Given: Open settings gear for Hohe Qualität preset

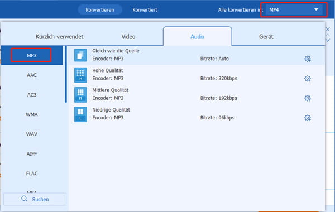Looking at the screenshot, I should [308, 78].
